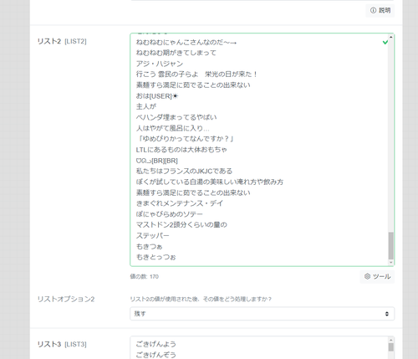Place the cursor on the おは[USER] line

[x=157, y=96]
